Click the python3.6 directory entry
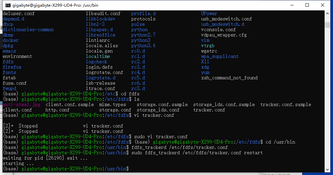333x175 pixels. tap(143, 46)
